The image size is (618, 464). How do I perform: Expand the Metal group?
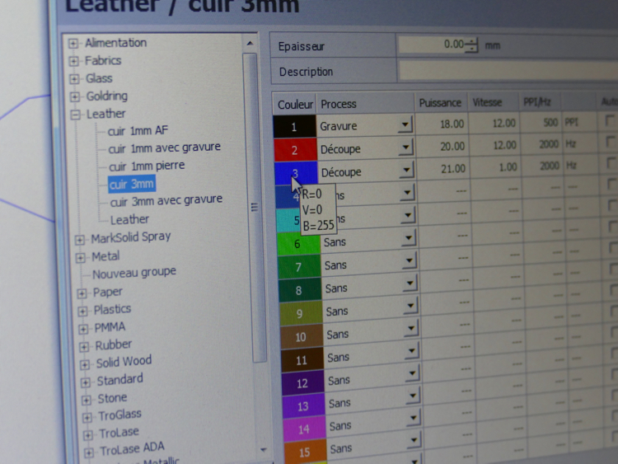pos(81,257)
